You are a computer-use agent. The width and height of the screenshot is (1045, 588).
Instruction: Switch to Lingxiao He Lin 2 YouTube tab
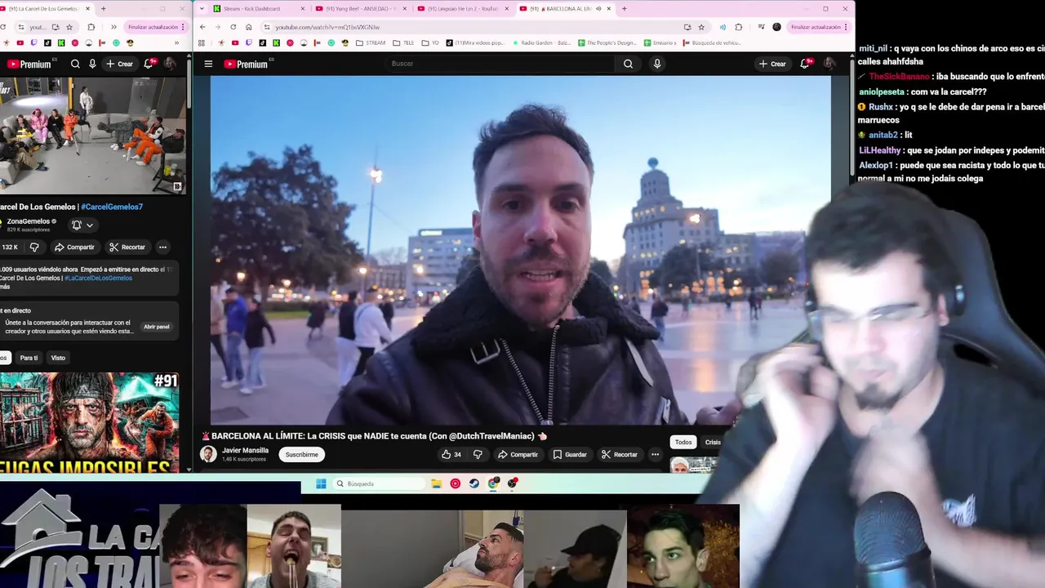pyautogui.click(x=463, y=8)
